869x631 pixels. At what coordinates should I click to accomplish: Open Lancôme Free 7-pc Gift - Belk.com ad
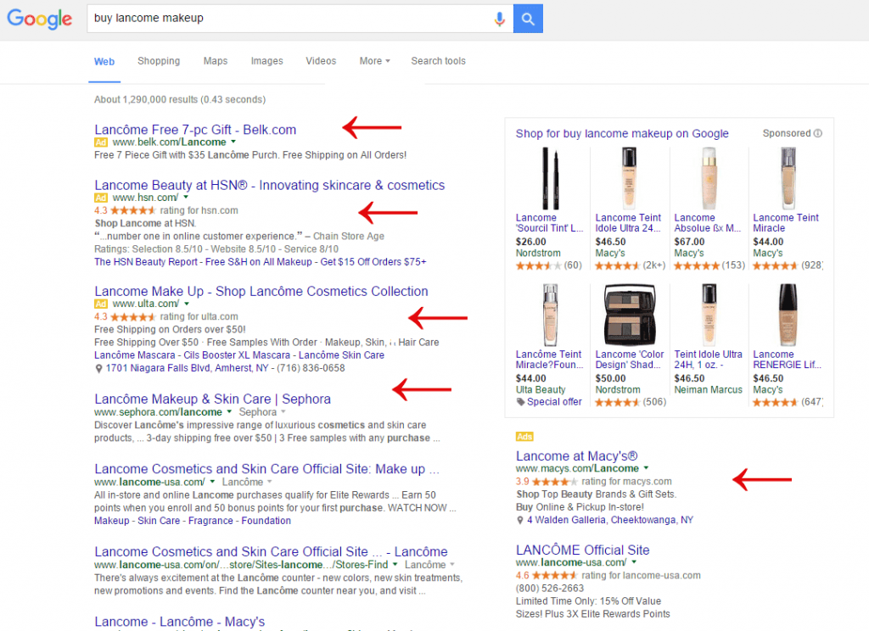pos(195,130)
